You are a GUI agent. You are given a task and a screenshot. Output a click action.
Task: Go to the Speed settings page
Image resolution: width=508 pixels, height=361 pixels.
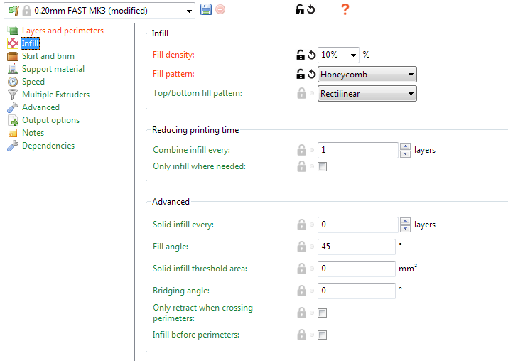(x=33, y=82)
